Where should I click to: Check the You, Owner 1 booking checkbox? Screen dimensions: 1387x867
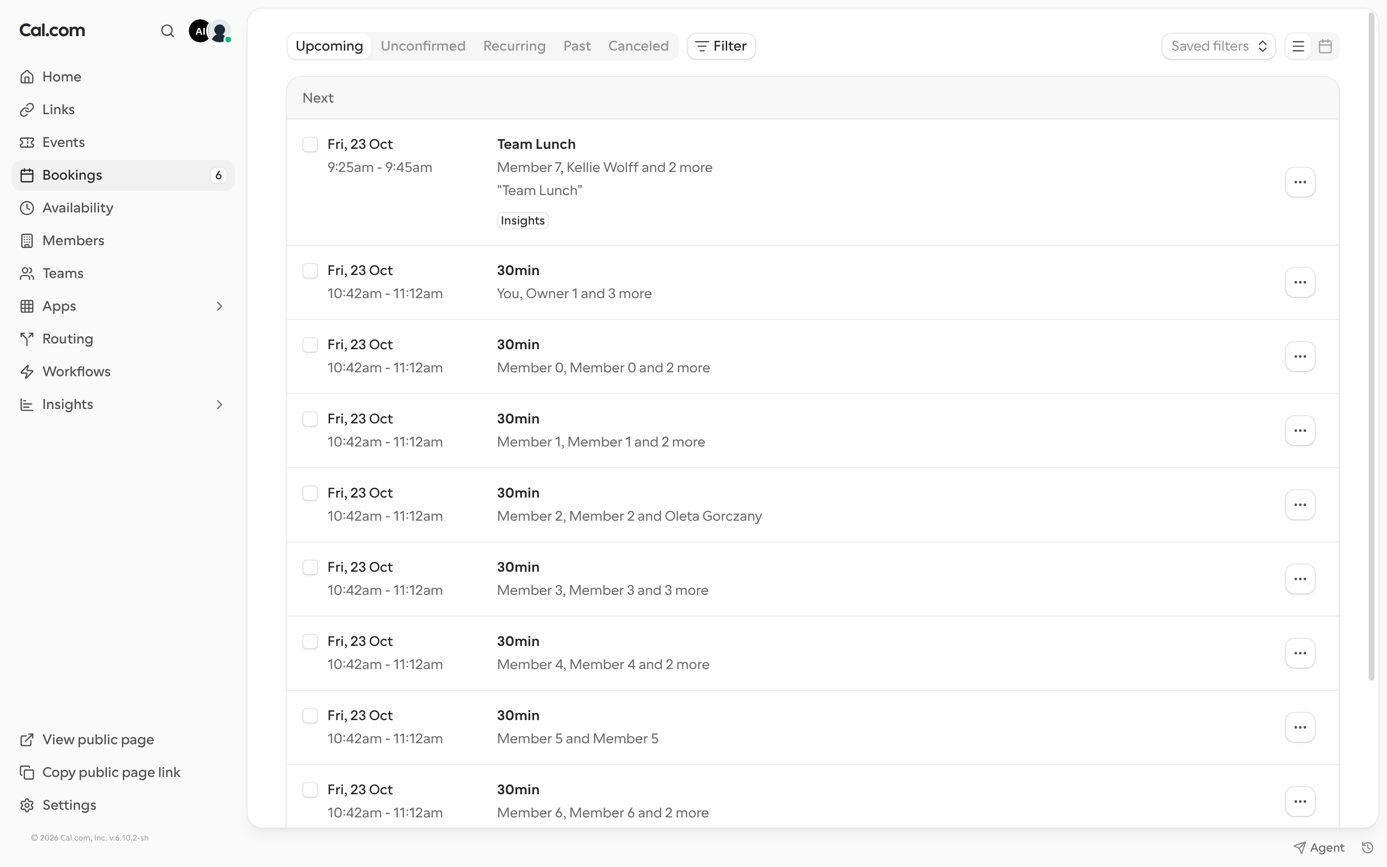click(310, 271)
